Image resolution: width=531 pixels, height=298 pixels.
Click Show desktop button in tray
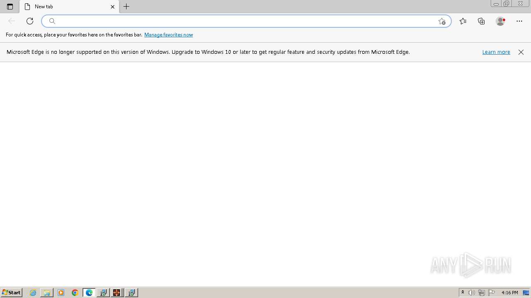pyautogui.click(x=526, y=293)
